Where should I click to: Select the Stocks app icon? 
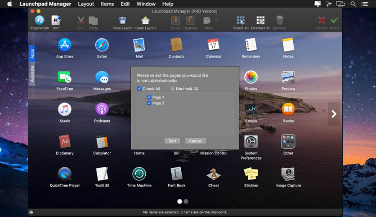(251, 110)
